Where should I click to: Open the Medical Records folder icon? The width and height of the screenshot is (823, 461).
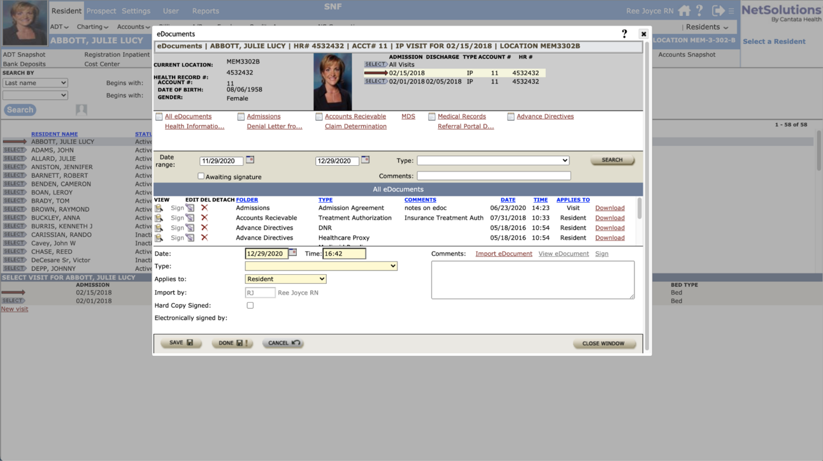[432, 117]
